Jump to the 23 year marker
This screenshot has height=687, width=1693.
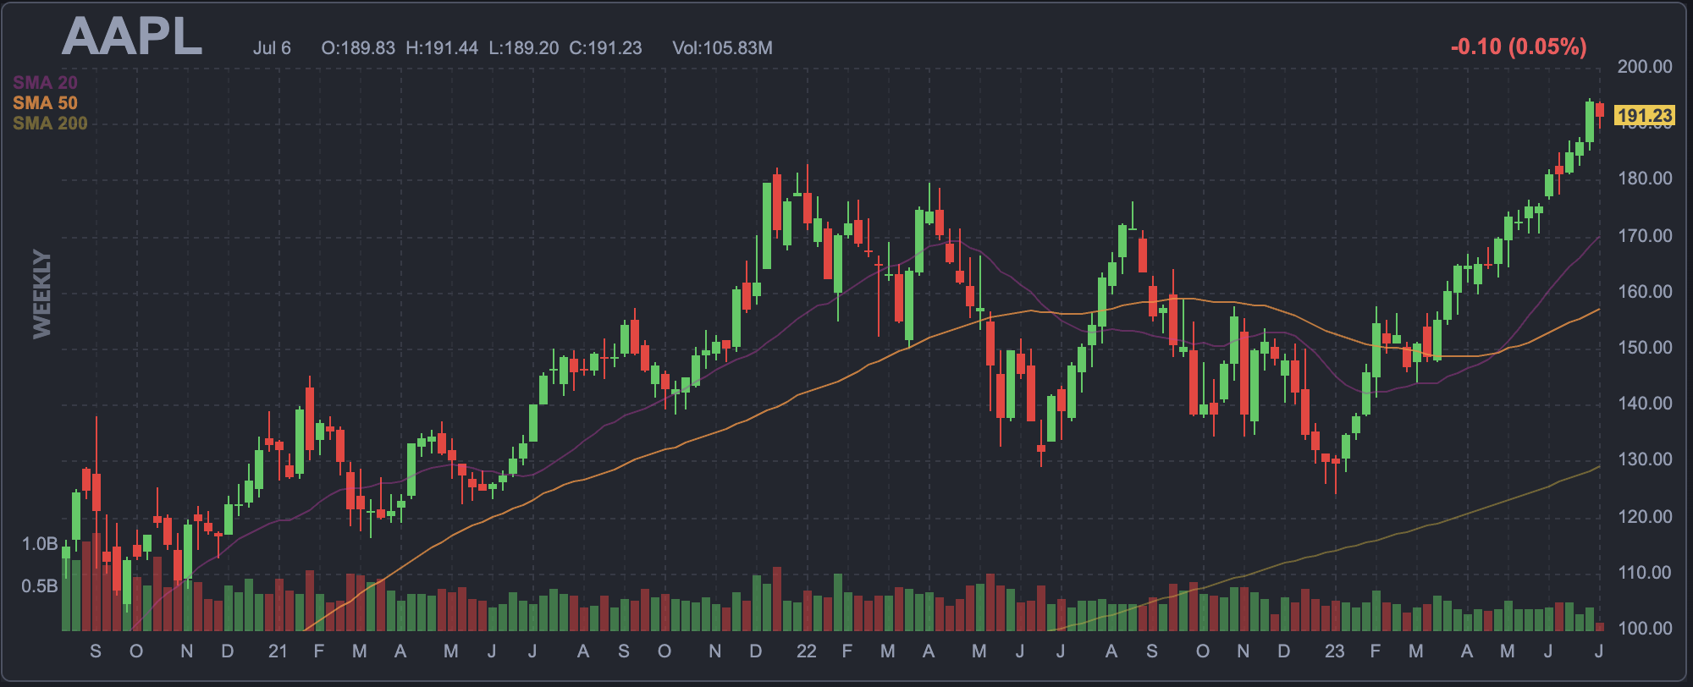(x=1334, y=651)
